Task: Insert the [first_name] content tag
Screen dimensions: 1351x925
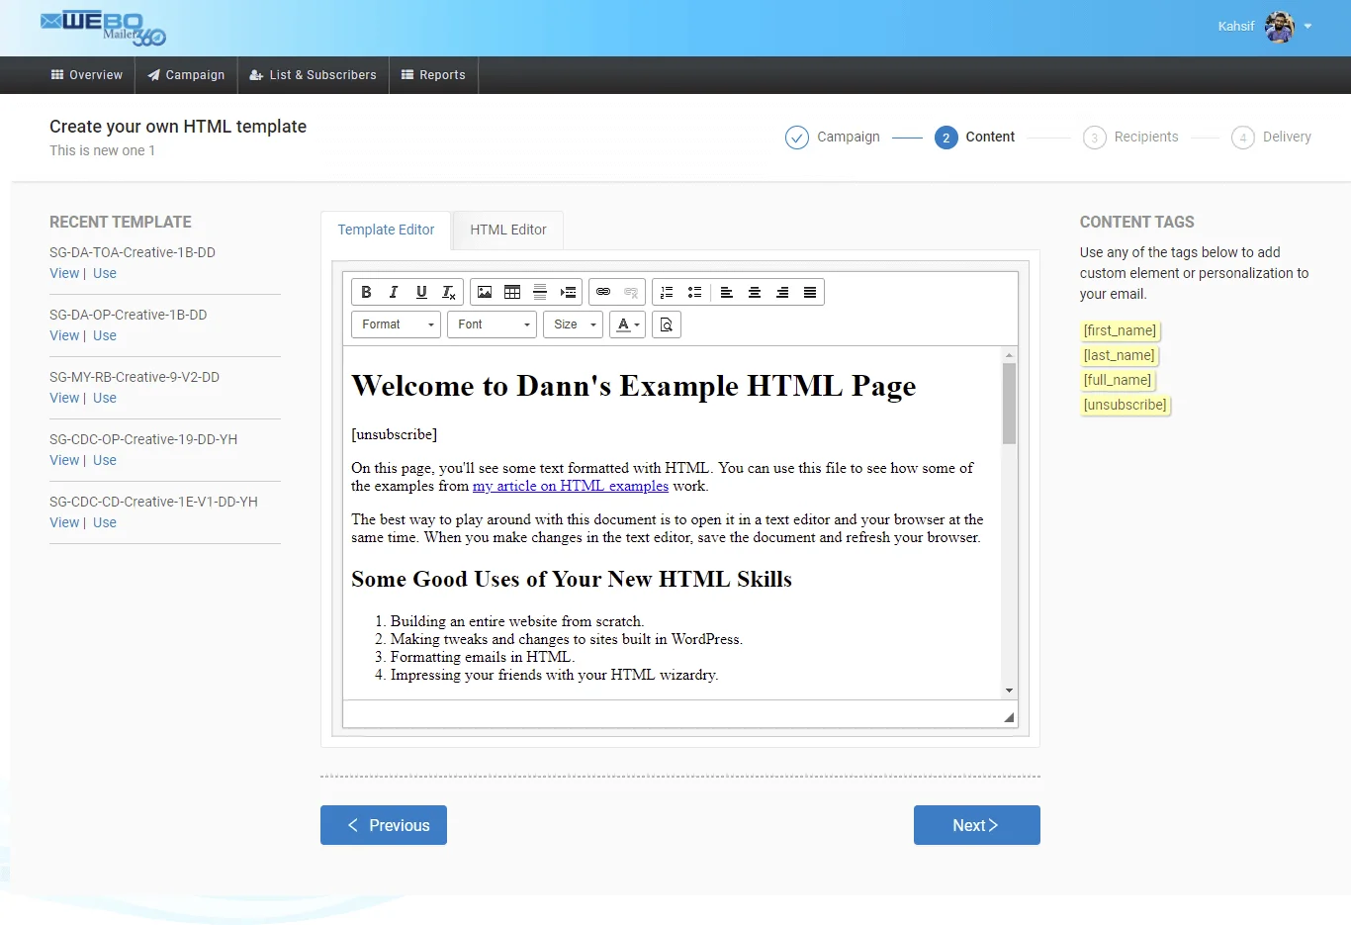Action: click(x=1120, y=330)
